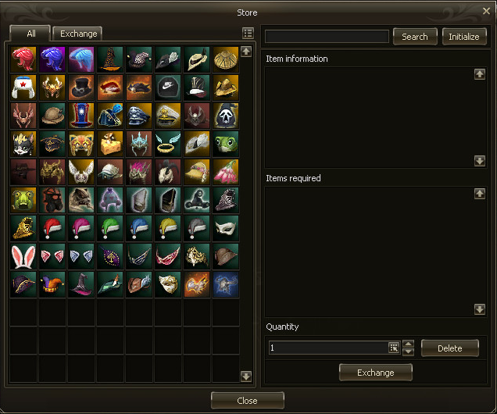Pick the golden halo with wings item
The image size is (497, 414).
click(168, 144)
